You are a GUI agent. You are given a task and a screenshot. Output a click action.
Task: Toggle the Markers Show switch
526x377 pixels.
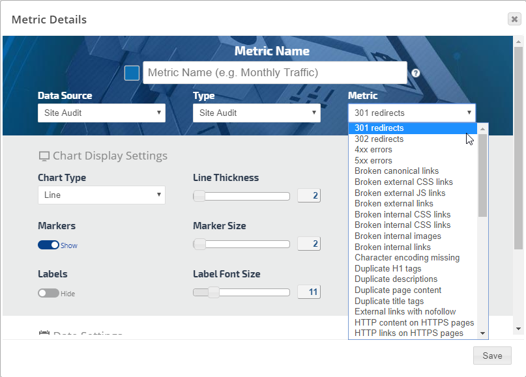point(48,245)
